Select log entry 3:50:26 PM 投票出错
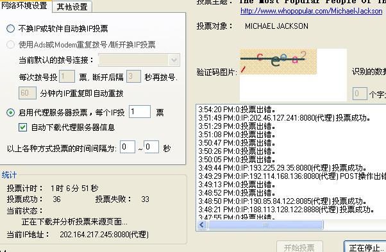This screenshot has height=252, width=386. click(237, 151)
